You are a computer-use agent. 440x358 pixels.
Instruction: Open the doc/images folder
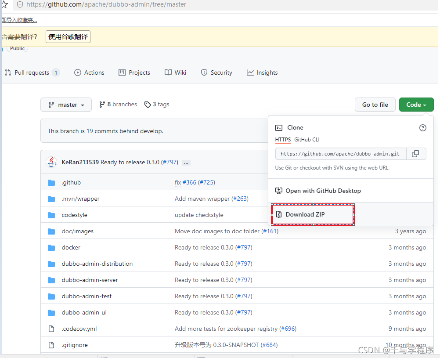tap(77, 231)
